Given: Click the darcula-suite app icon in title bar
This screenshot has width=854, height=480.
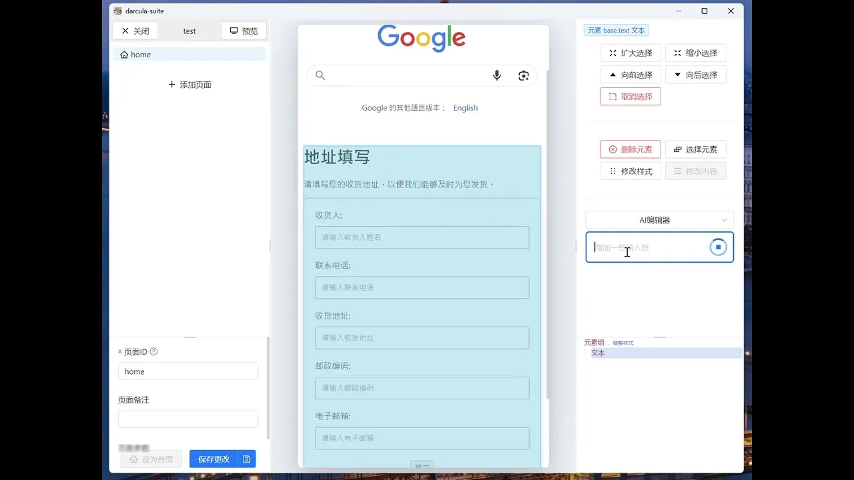Looking at the screenshot, I should coord(118,11).
